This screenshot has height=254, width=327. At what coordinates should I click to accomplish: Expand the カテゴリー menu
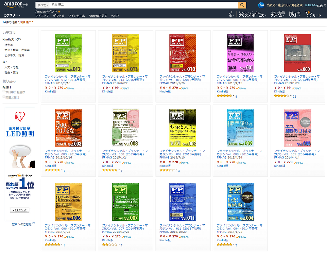[12, 15]
